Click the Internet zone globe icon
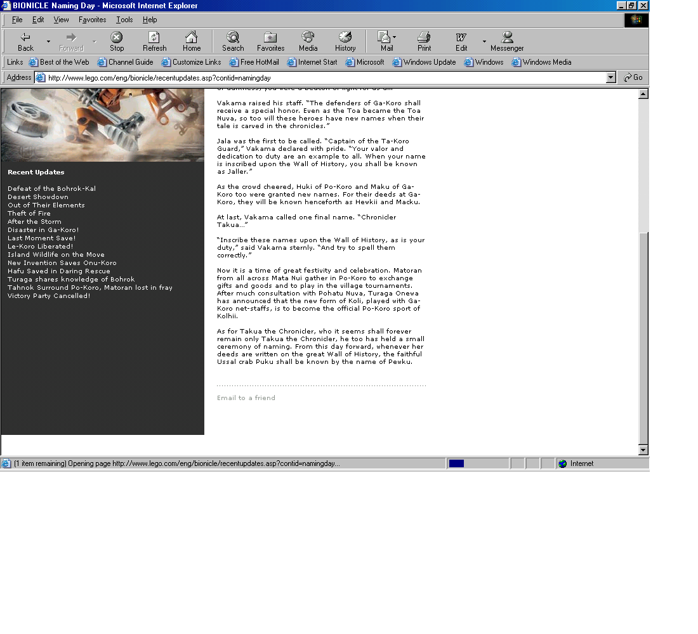Screen dimensions: 698x634 click(563, 463)
